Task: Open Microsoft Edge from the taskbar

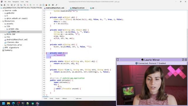Action: click(x=13, y=103)
